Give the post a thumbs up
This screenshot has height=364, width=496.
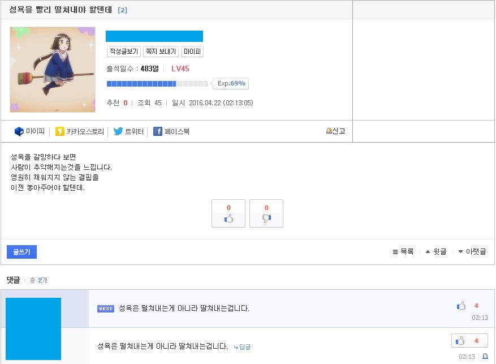[228, 213]
